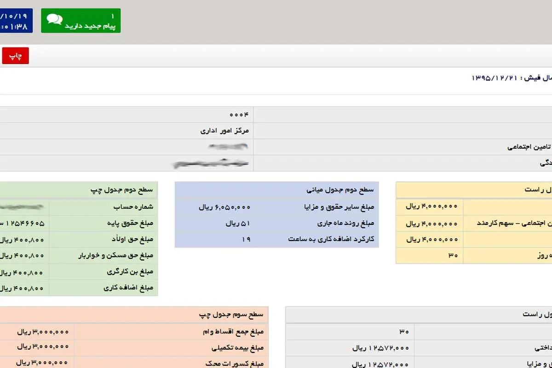The width and height of the screenshot is (552, 368).
Task: Click the blue date and time box
Action: tap(16, 21)
